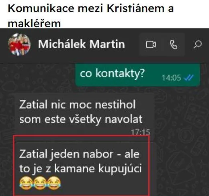Click the middle laughing-crying emoji
This screenshot has width=209, height=196.
click(x=40, y=183)
